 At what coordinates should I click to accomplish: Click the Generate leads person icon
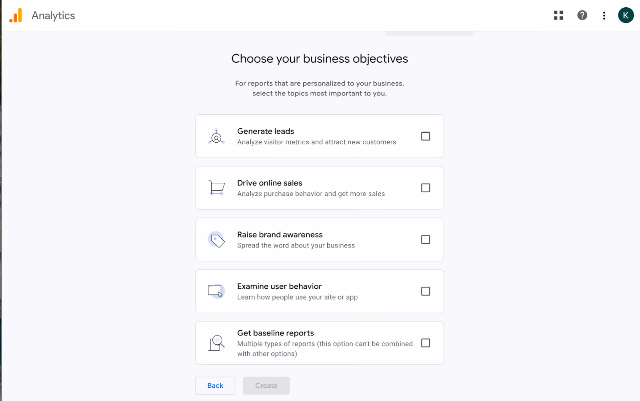(x=216, y=137)
